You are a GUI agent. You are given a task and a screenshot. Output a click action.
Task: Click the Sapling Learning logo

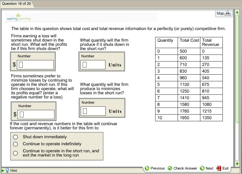coord(19,17)
